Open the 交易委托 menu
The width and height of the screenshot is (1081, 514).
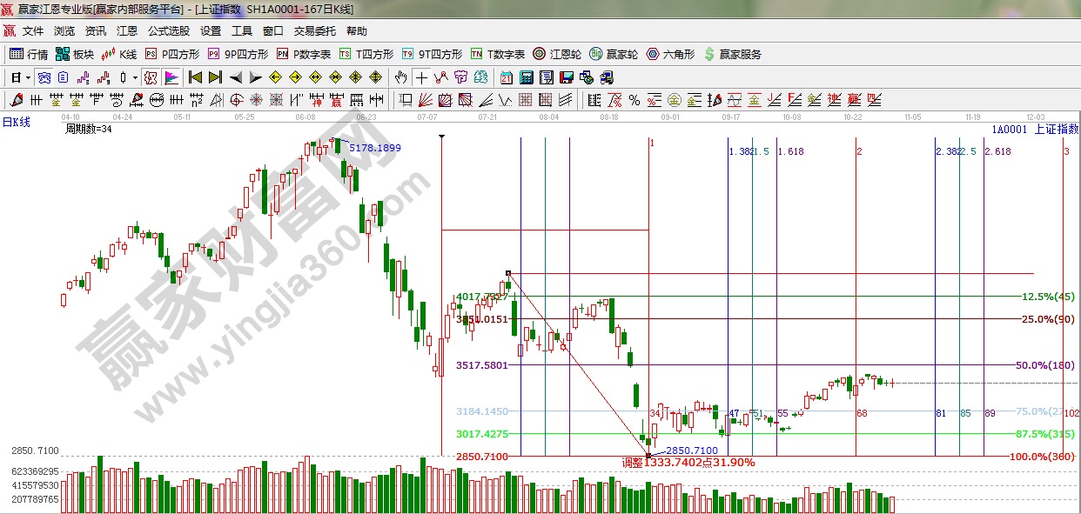point(314,30)
